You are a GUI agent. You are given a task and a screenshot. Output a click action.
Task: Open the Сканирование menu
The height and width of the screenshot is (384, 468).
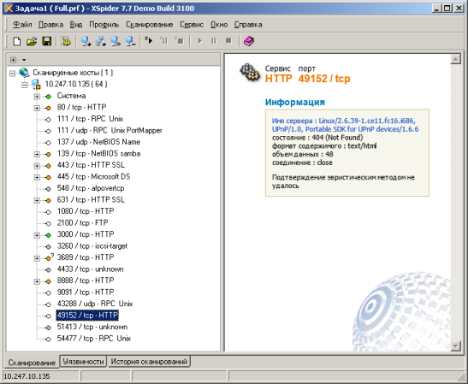tap(149, 25)
